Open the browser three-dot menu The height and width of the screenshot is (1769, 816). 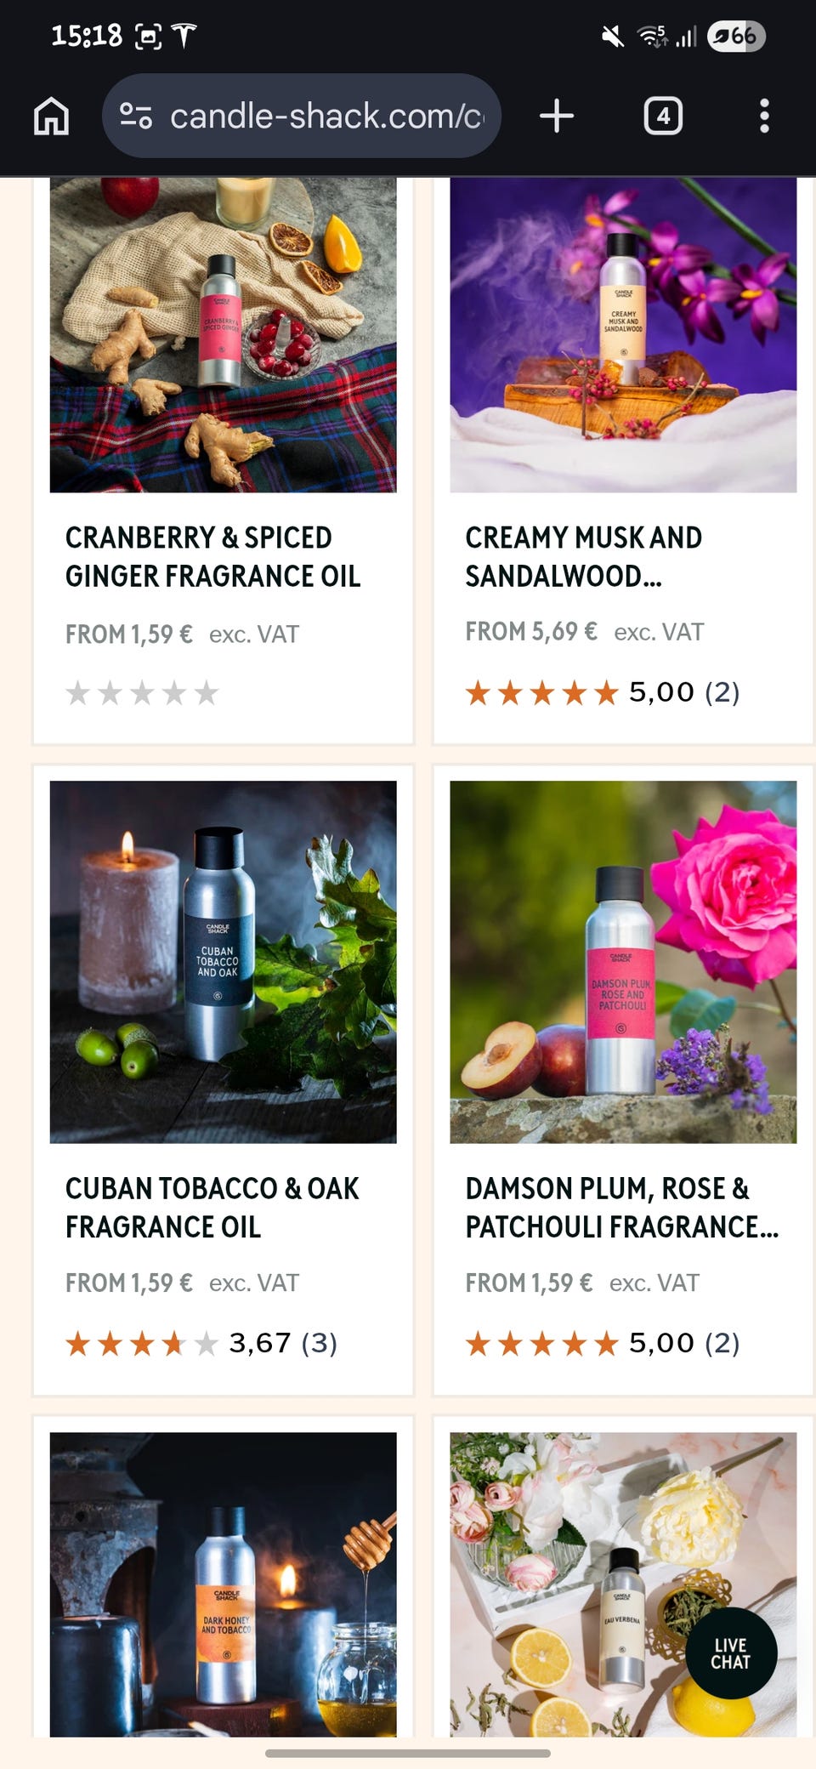pyautogui.click(x=764, y=116)
